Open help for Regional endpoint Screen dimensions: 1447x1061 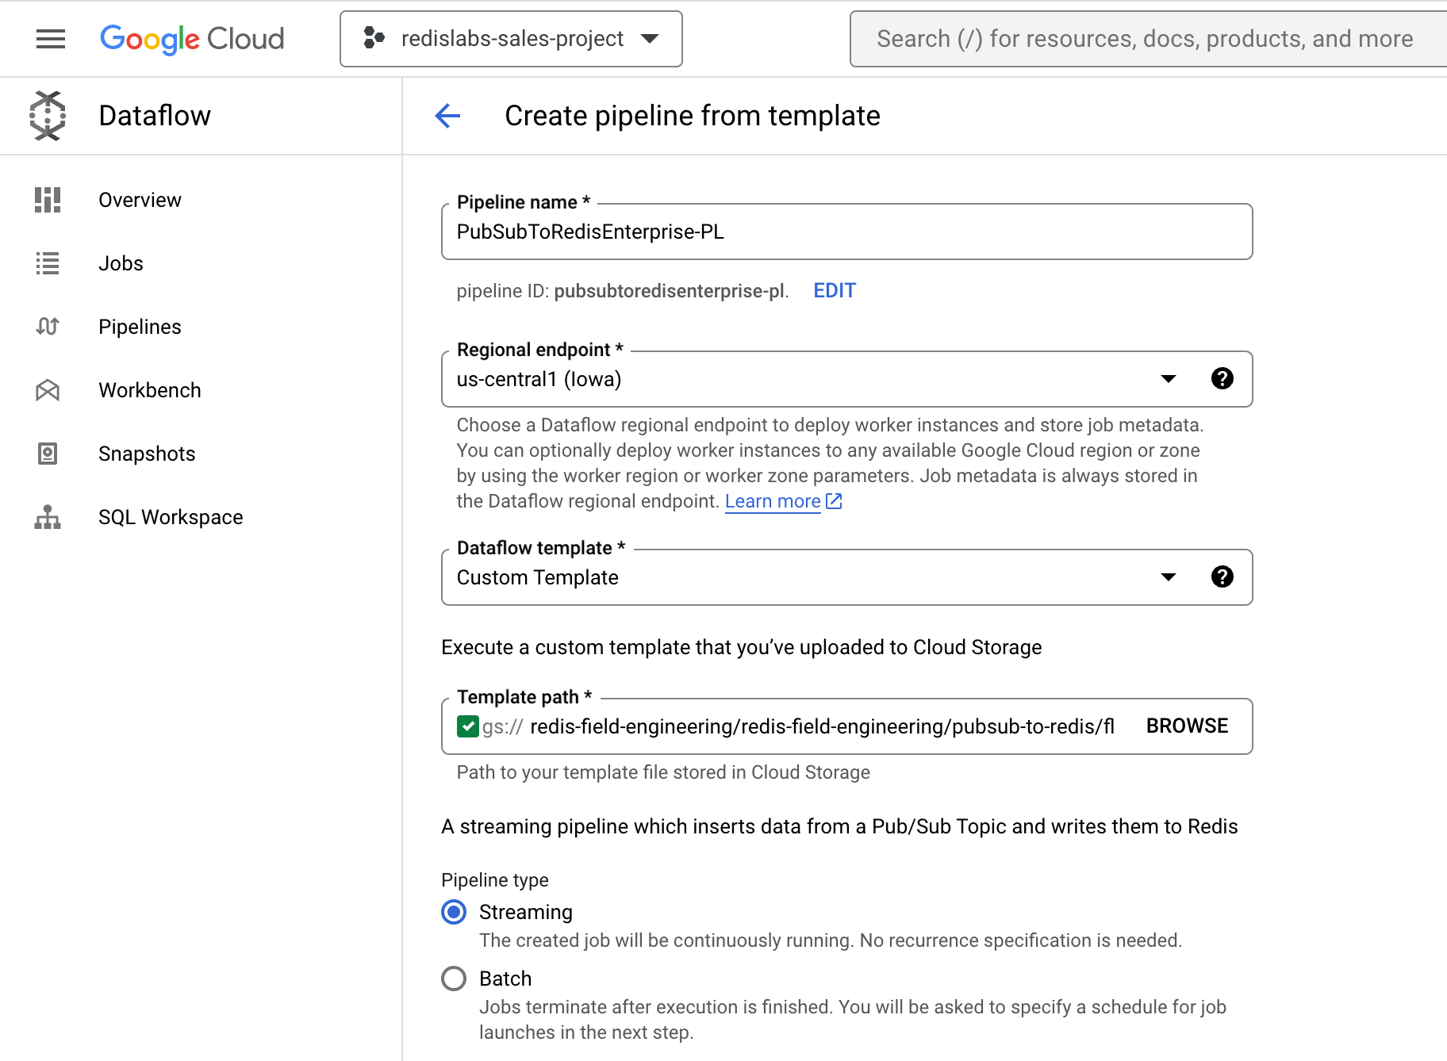[1222, 378]
